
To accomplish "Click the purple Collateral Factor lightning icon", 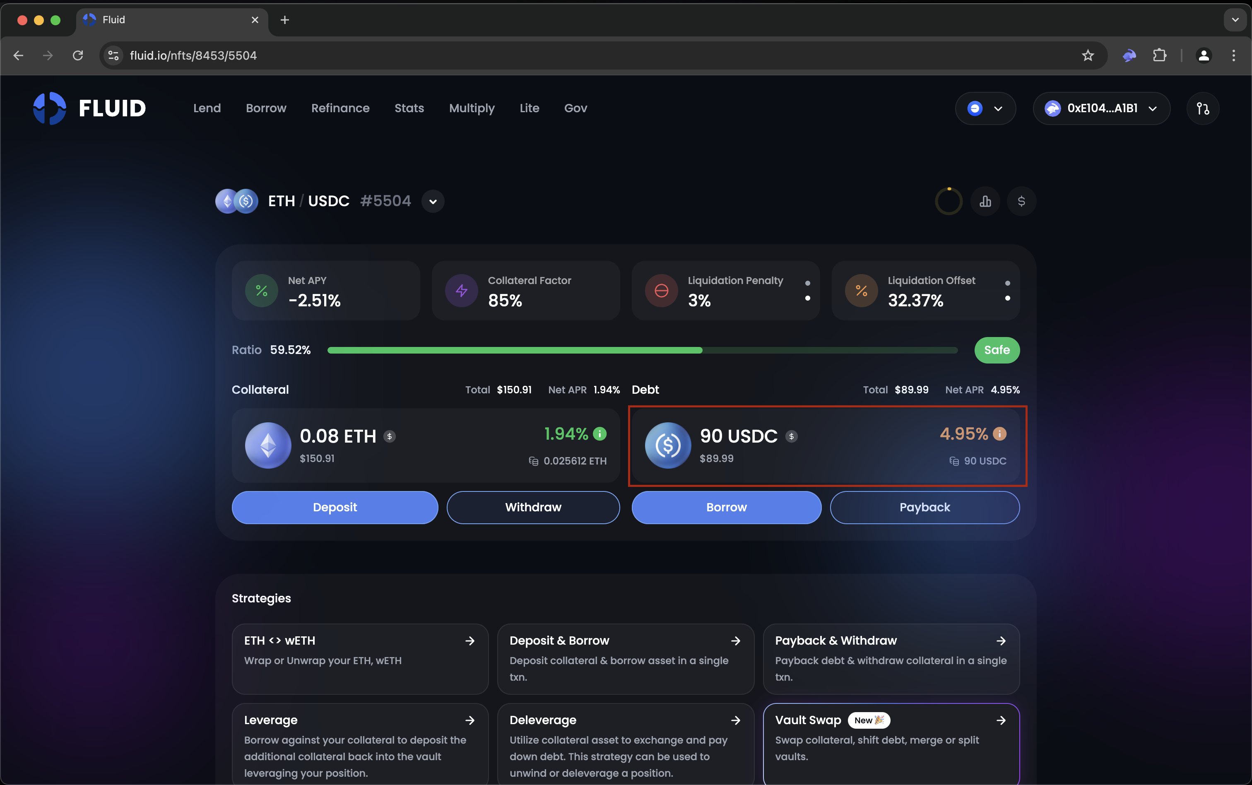I will click(x=462, y=291).
